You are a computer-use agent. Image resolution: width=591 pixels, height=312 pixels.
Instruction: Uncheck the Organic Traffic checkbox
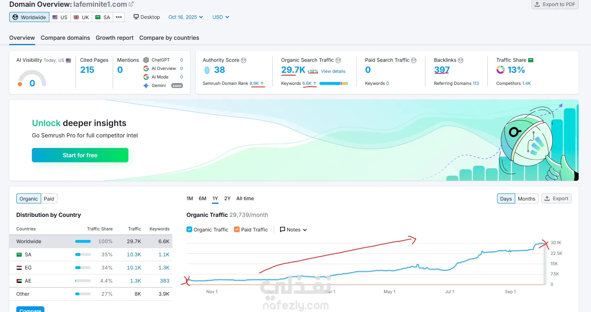tap(189, 229)
